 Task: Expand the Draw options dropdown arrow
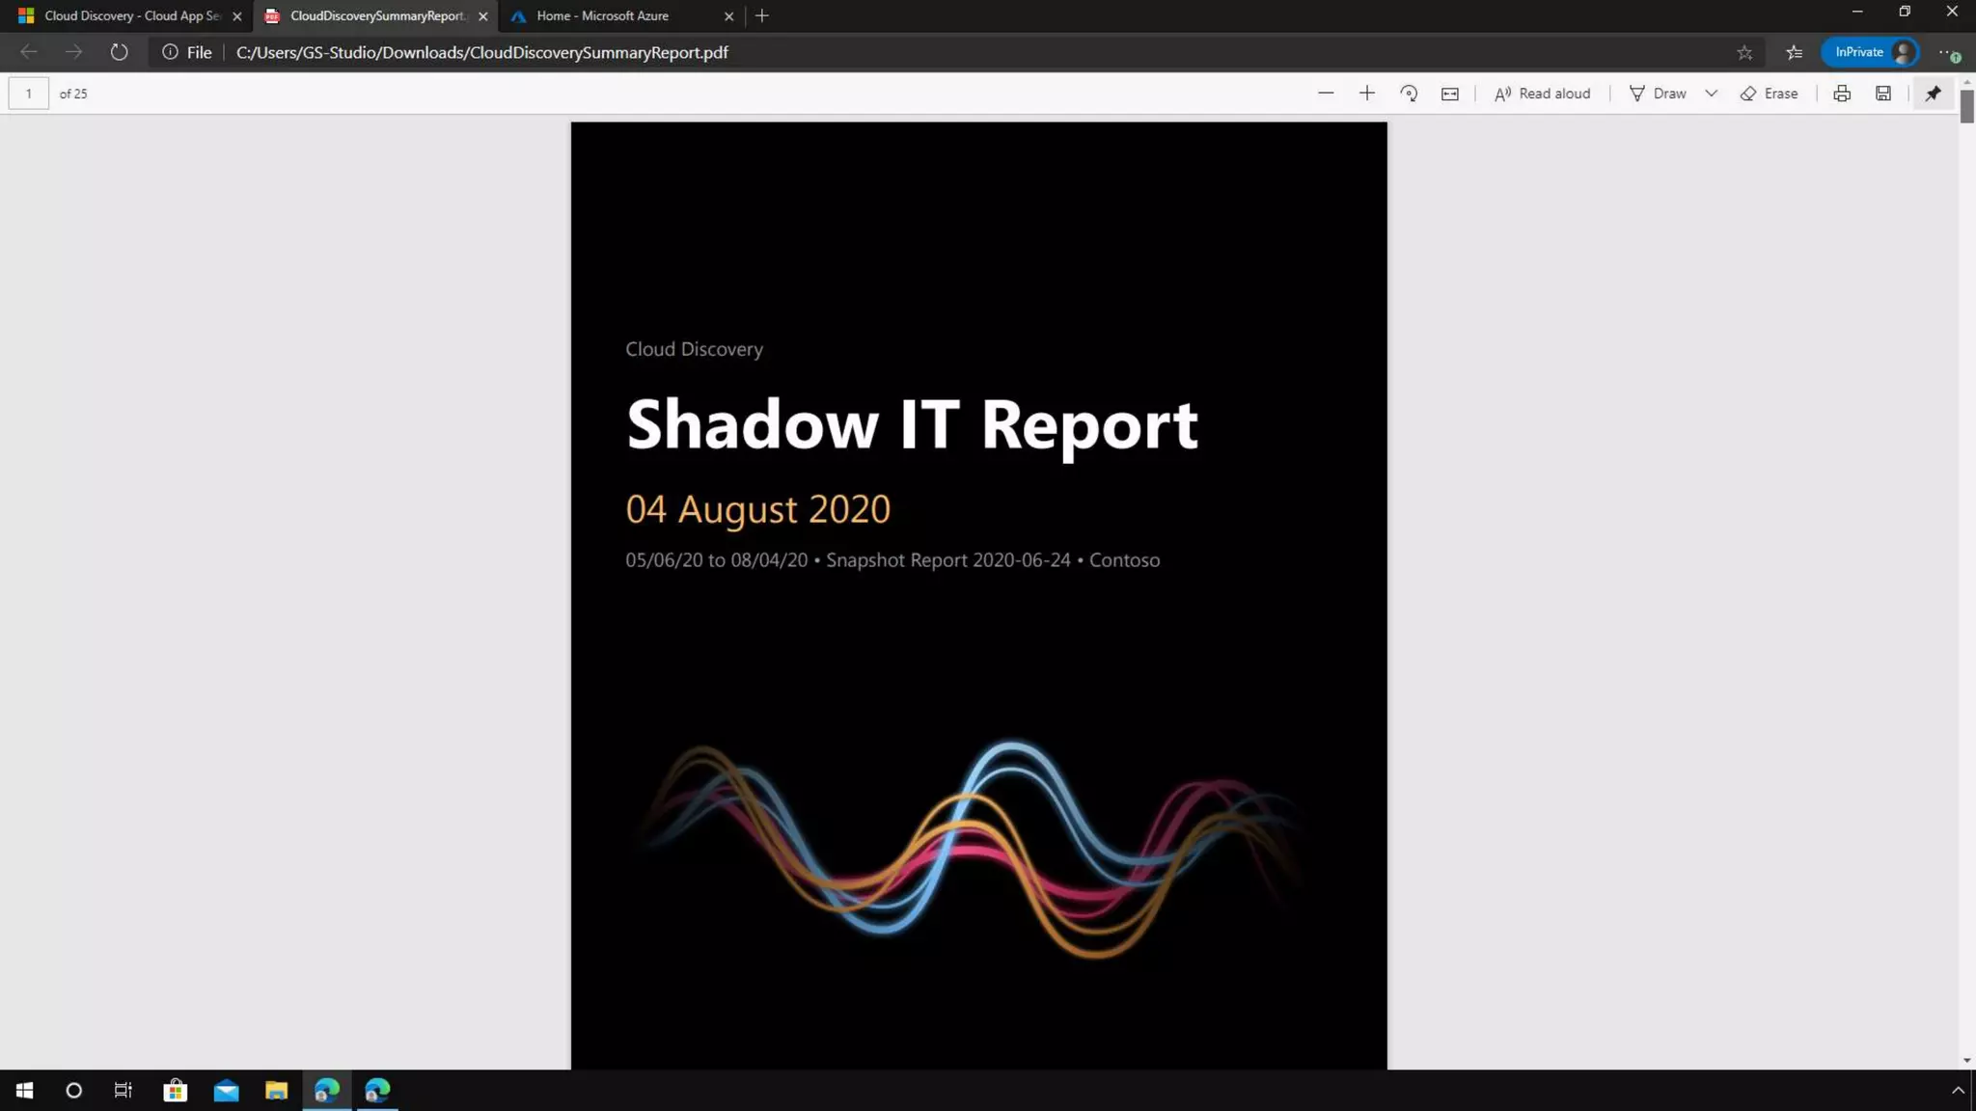[x=1711, y=94]
